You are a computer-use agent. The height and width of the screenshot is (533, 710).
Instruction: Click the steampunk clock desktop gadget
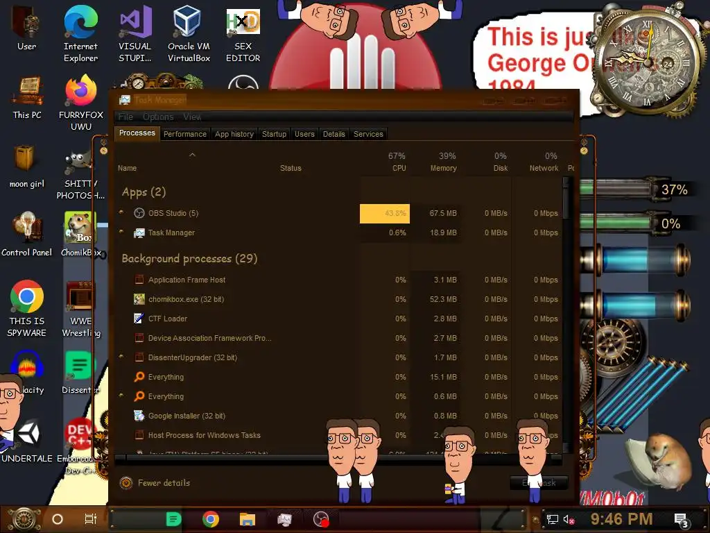pos(646,62)
